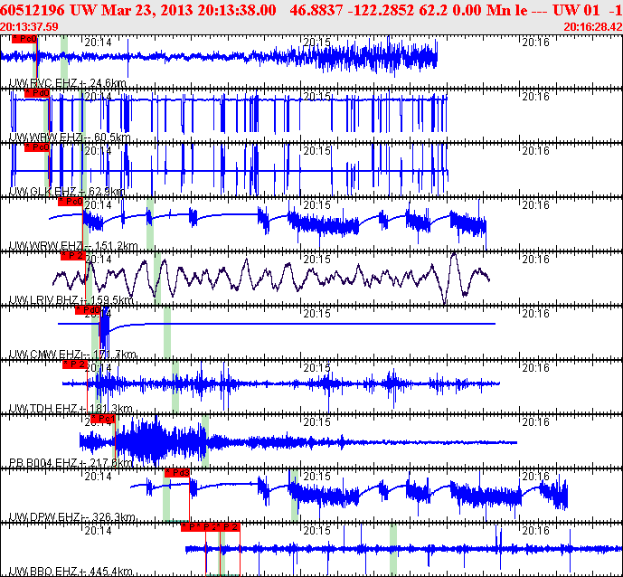This screenshot has height=577, width=623.
Task: Click the Pc1 pick flag on B004 trace
Action: point(103,419)
